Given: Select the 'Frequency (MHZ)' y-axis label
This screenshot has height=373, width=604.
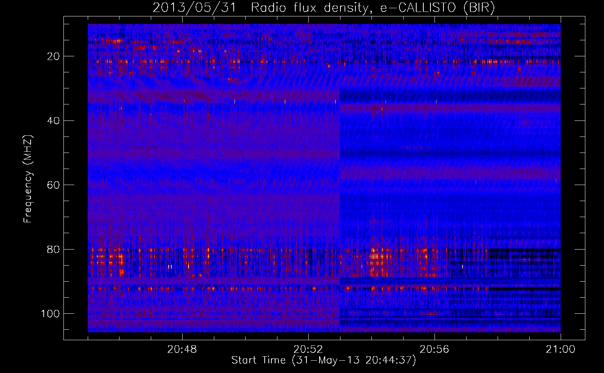Looking at the screenshot, I should [28, 179].
